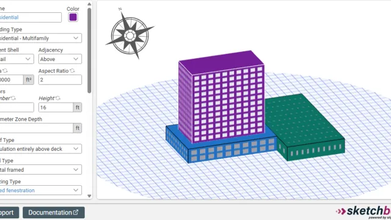Click the Perimeter Zone Depth field
The image size is (391, 220).
click(37, 128)
